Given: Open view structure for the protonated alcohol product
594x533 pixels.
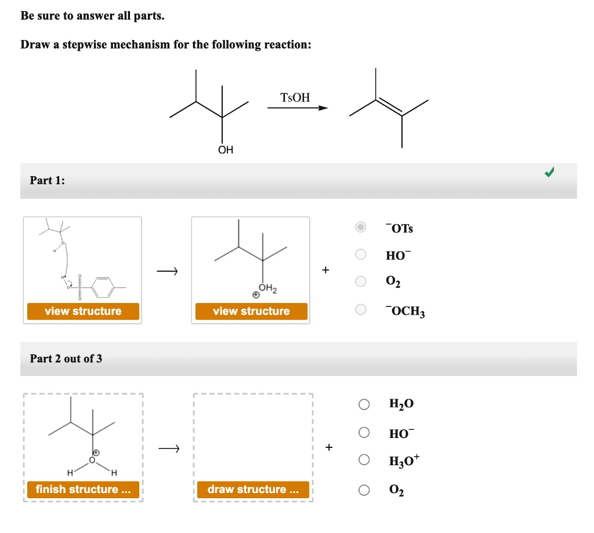Looking at the screenshot, I should coord(251,311).
